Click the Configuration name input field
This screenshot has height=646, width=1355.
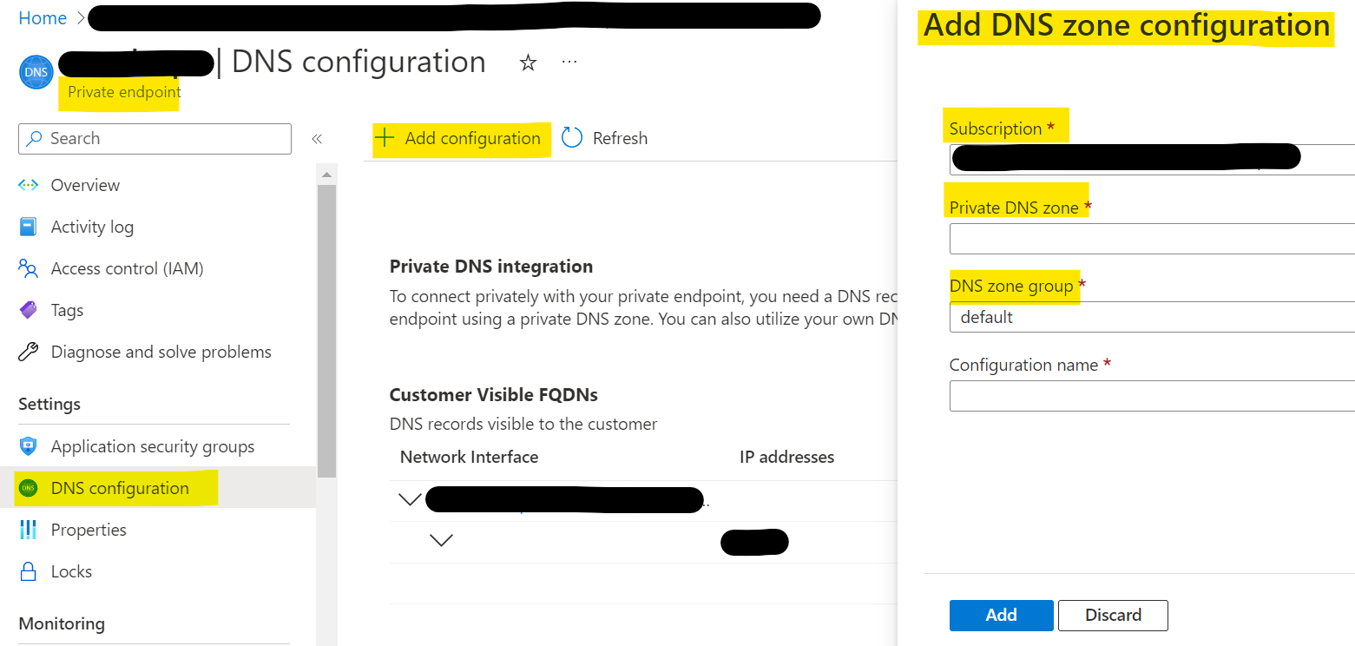tap(1152, 396)
